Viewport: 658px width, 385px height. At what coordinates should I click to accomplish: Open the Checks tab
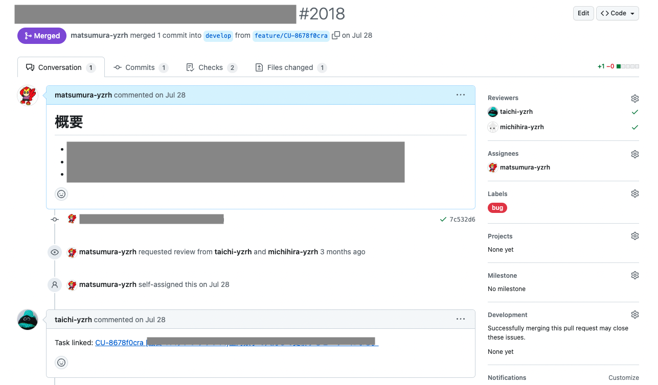point(211,67)
